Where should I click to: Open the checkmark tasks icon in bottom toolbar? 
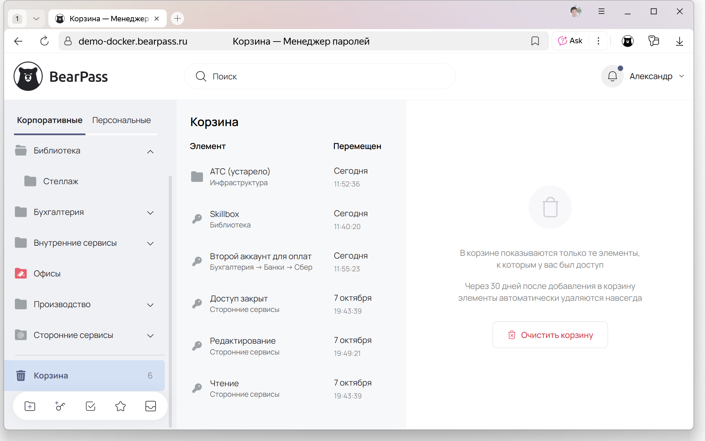click(90, 406)
